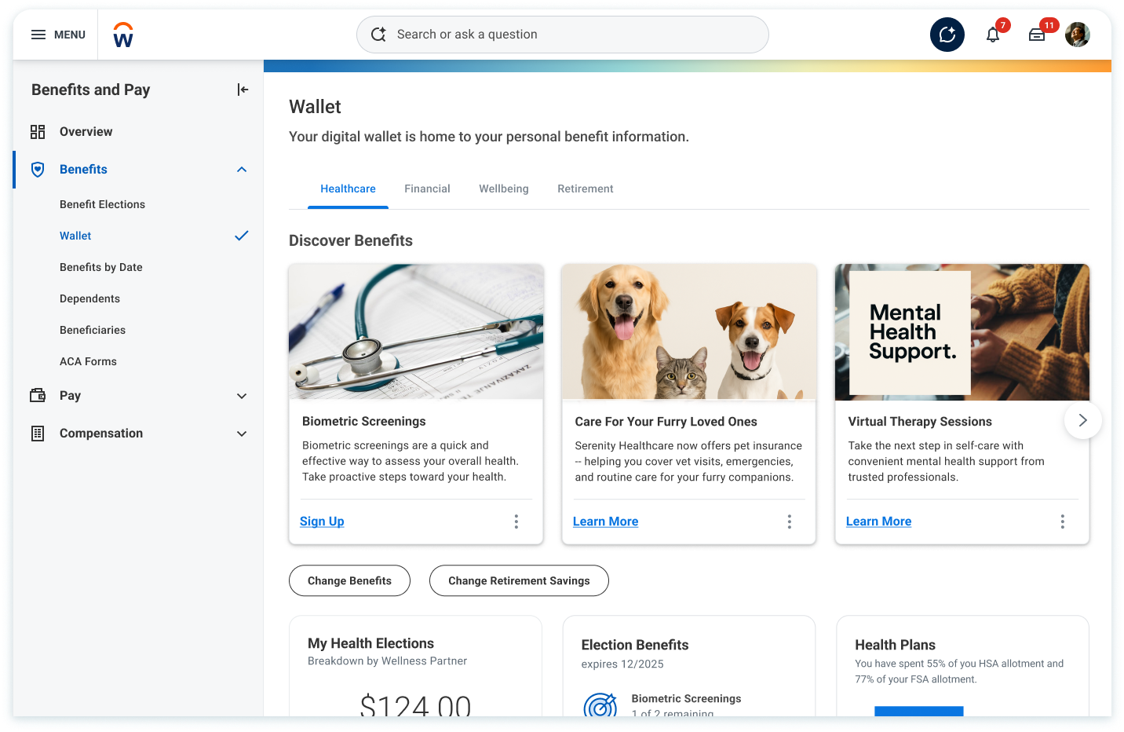The width and height of the screenshot is (1124, 732).
Task: Open the AI assistant chat icon
Action: (947, 35)
